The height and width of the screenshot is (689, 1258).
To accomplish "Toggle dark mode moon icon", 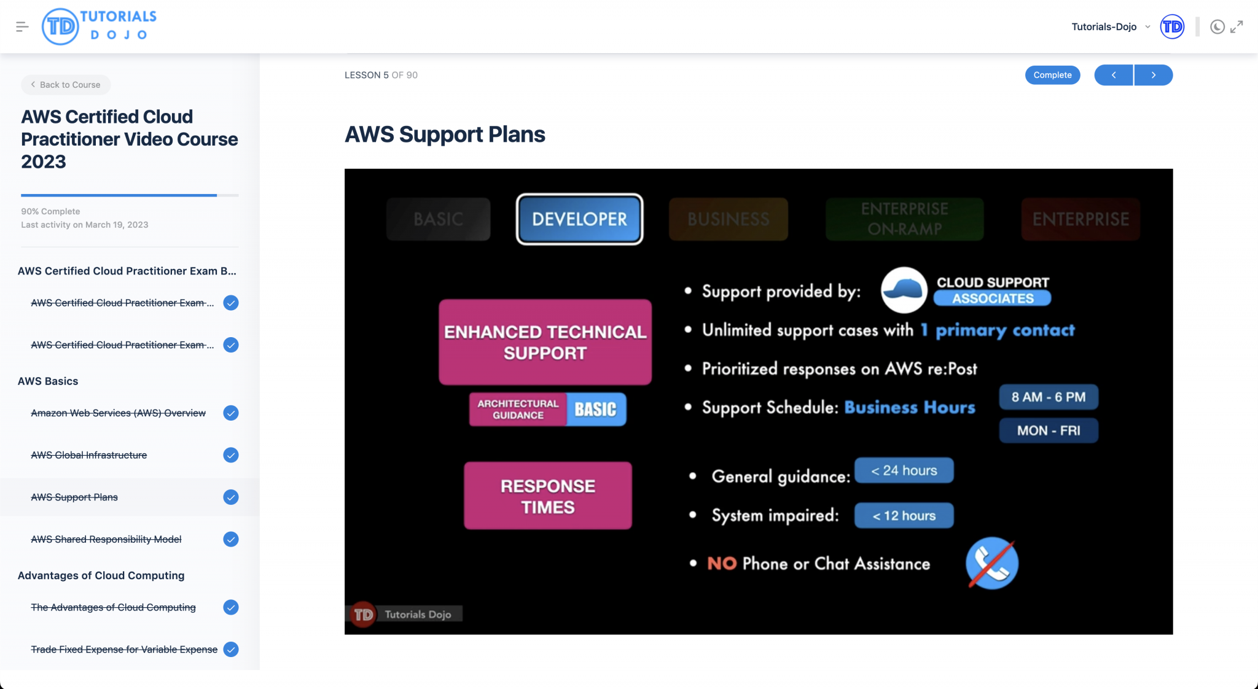I will point(1217,26).
